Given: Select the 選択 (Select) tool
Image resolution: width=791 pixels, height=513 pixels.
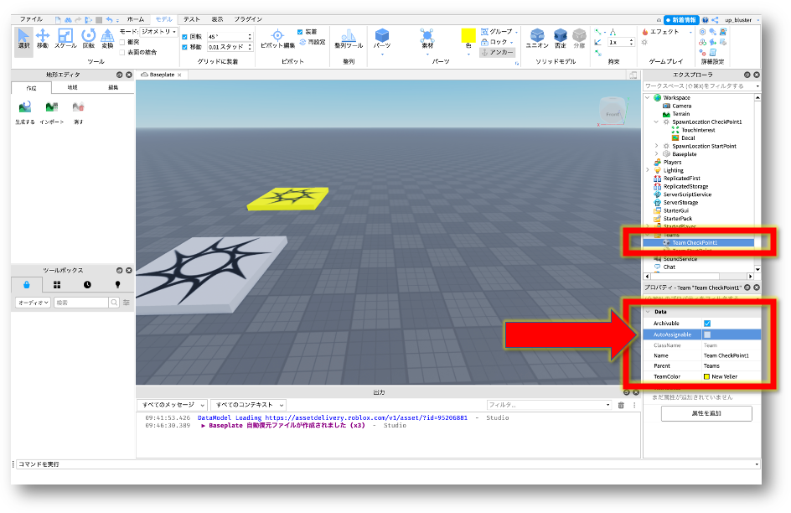Looking at the screenshot, I should tap(23, 39).
